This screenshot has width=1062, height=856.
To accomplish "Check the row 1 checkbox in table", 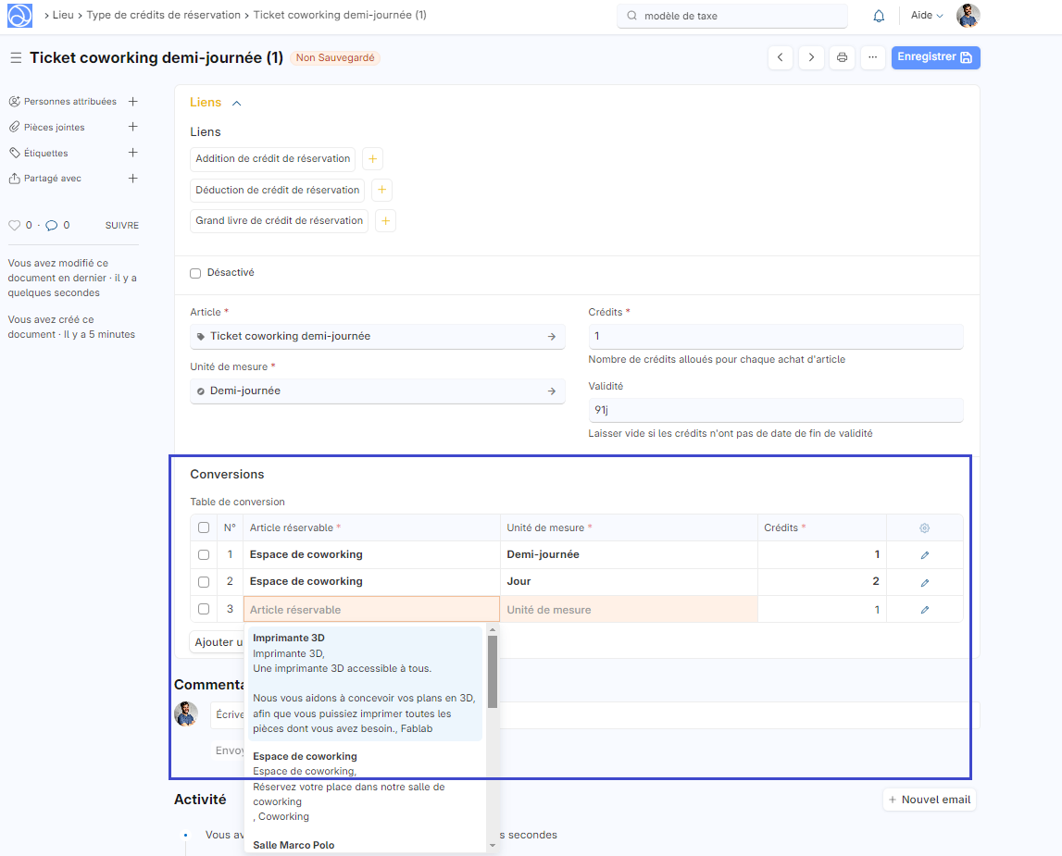I will [x=204, y=555].
